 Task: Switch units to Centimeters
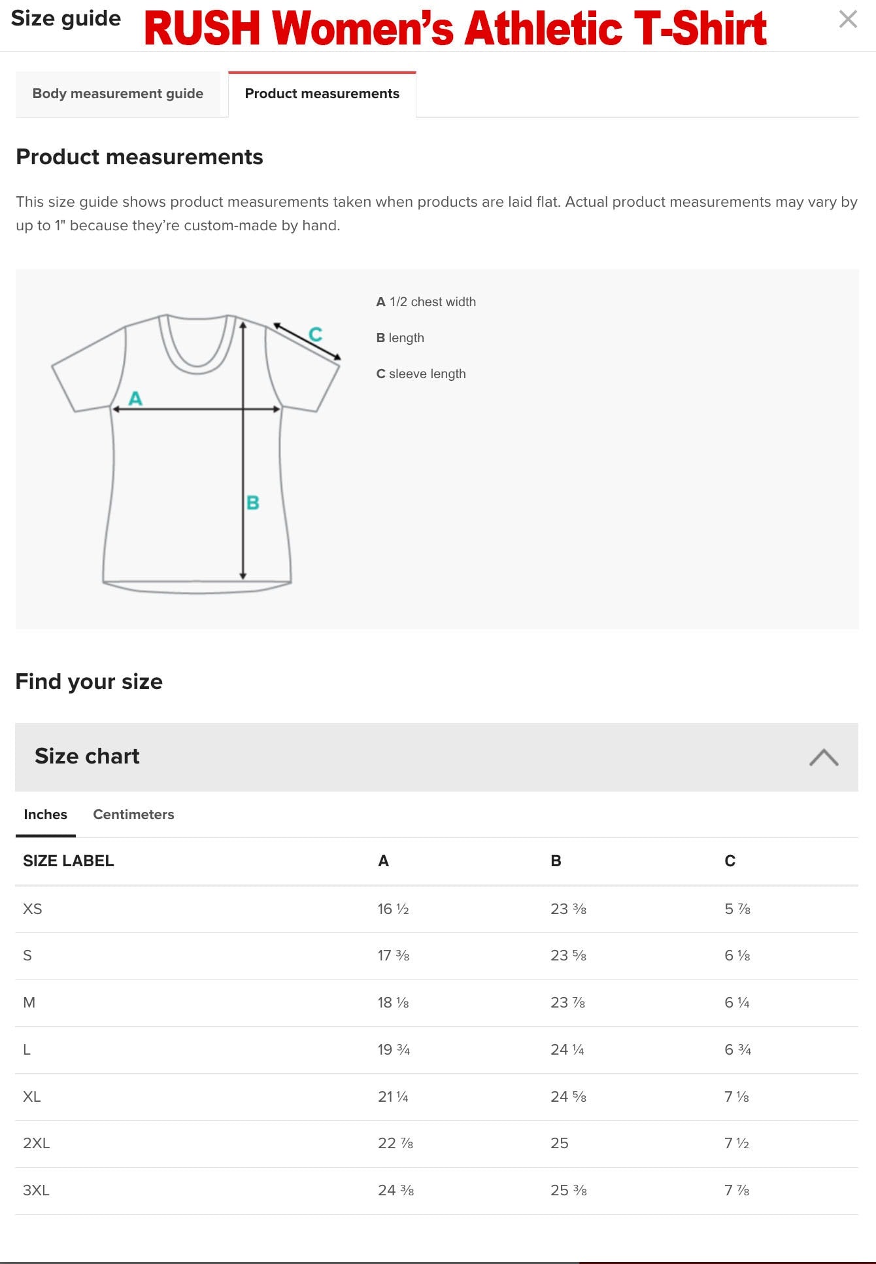coord(133,815)
